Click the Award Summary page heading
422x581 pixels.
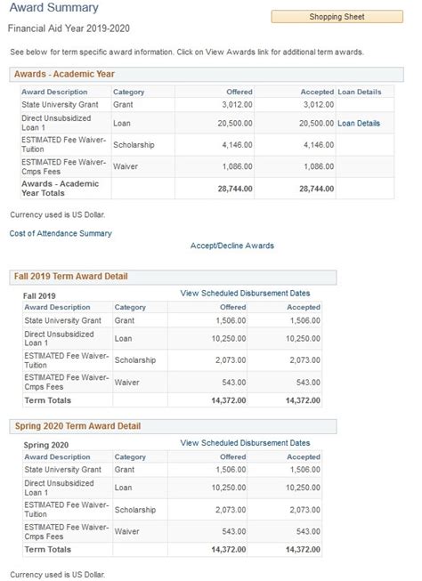[54, 7]
